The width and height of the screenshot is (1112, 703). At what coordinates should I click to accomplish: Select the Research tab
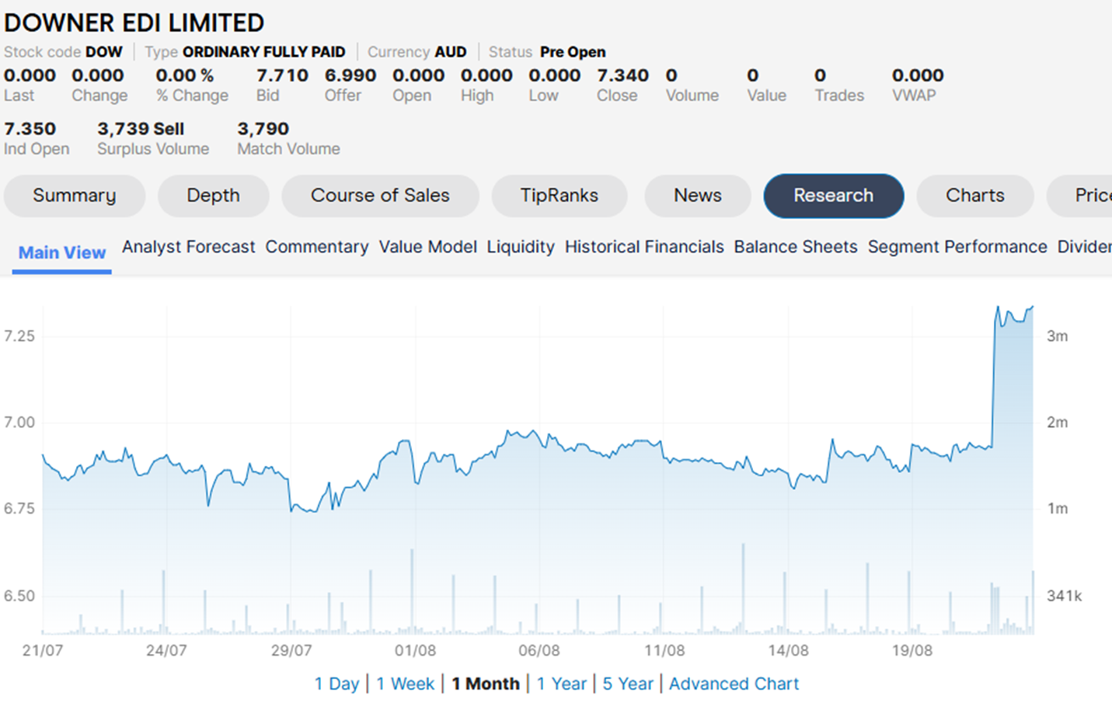tap(833, 196)
